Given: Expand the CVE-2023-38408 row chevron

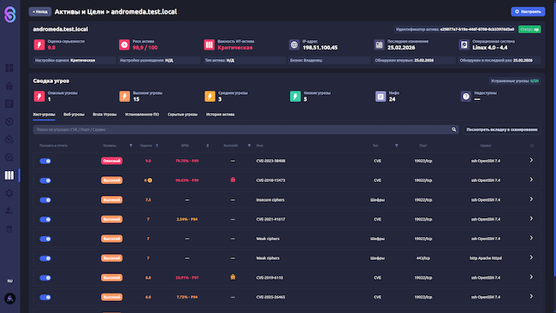Looking at the screenshot, I should 531,160.
